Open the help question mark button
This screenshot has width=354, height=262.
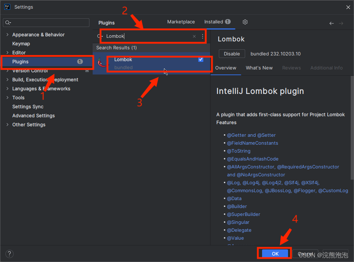tap(9, 254)
